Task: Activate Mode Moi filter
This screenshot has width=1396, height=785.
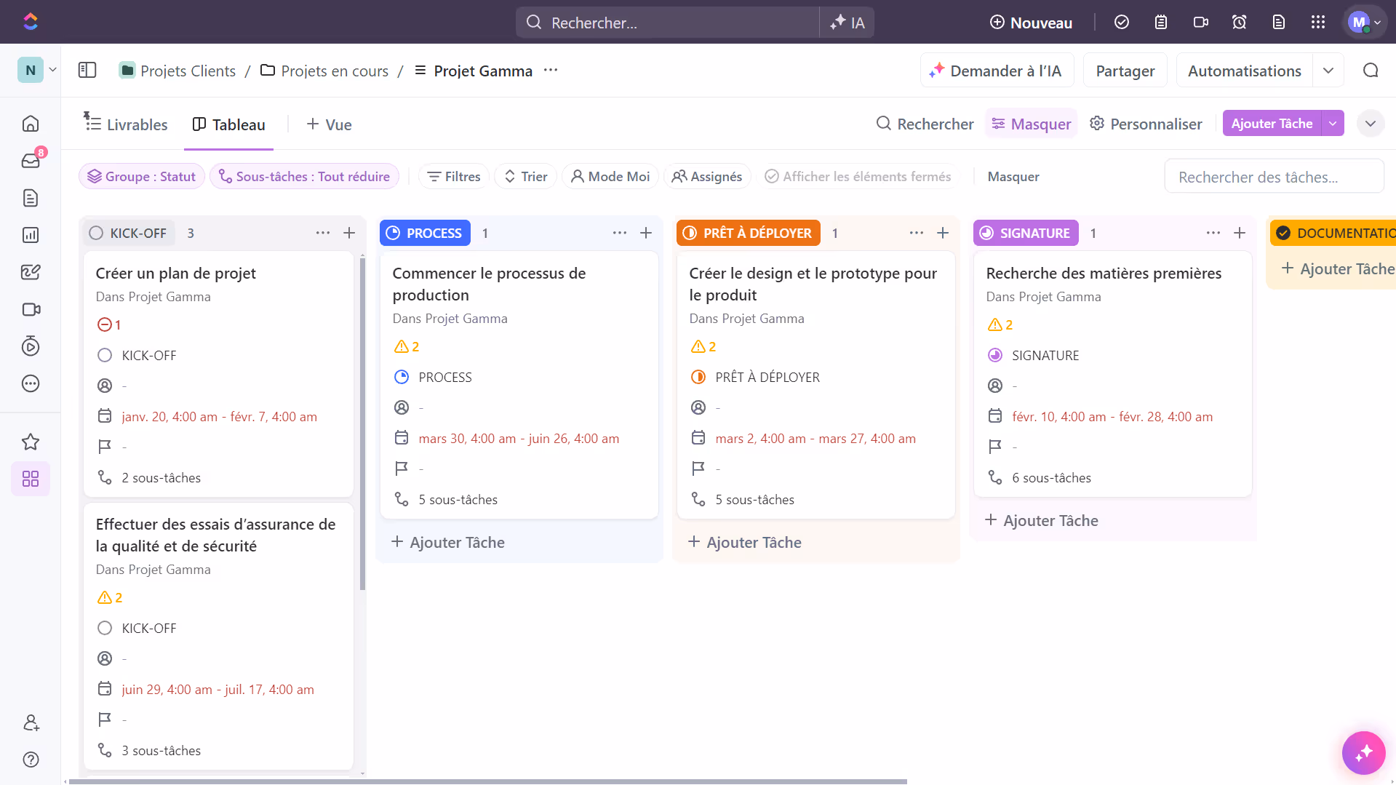Action: tap(610, 176)
